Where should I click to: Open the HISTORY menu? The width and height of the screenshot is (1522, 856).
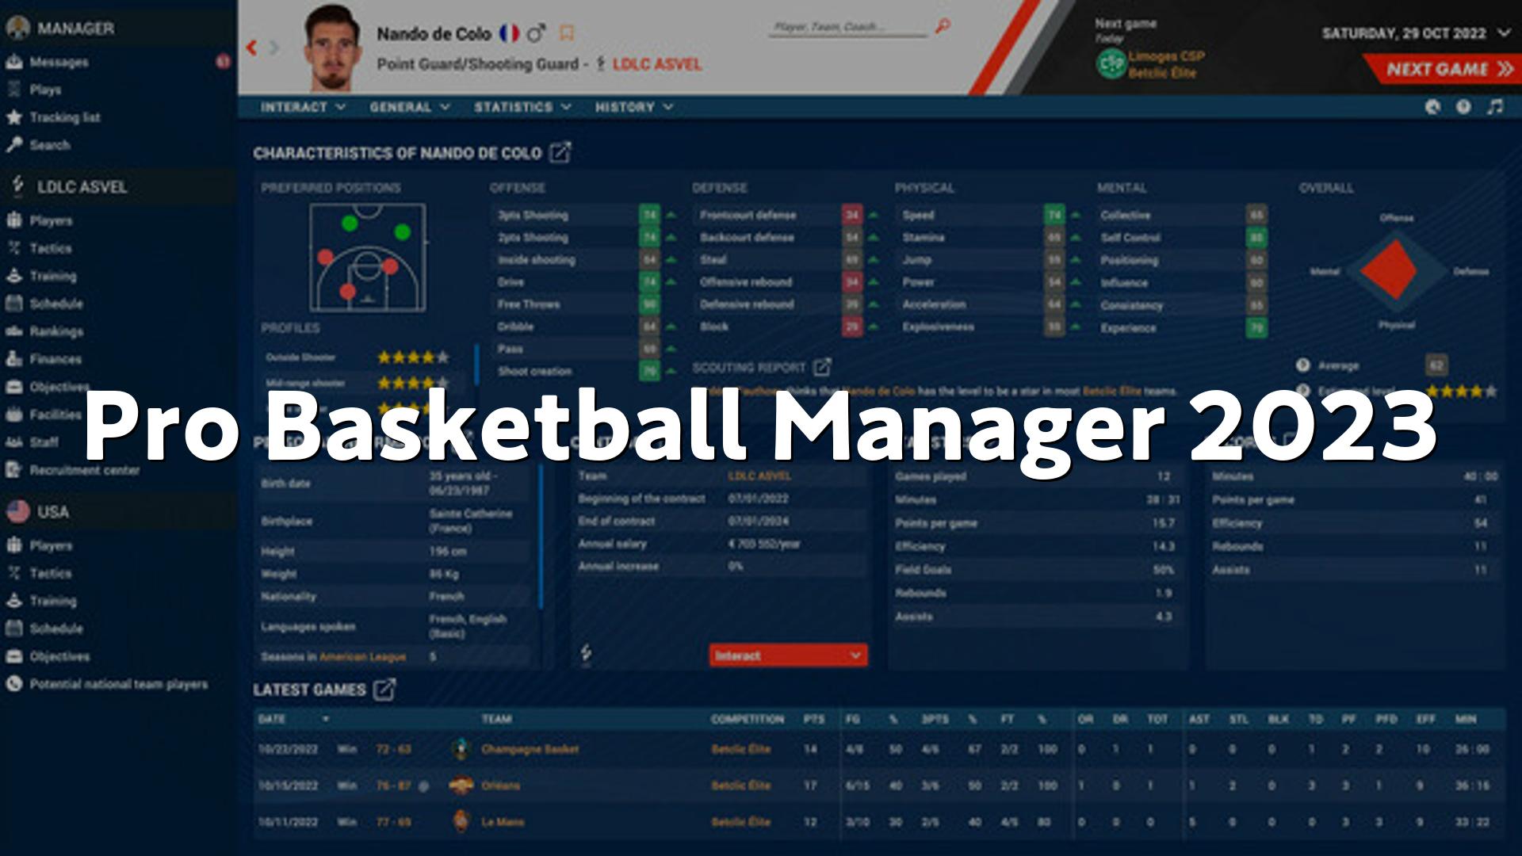point(634,107)
